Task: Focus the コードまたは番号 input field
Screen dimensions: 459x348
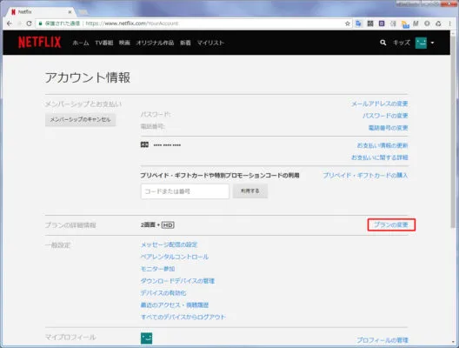Action: point(185,191)
